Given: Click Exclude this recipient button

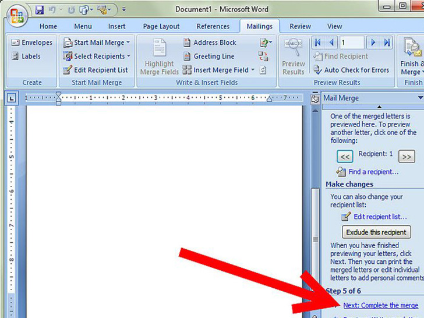Looking at the screenshot, I should (376, 232).
